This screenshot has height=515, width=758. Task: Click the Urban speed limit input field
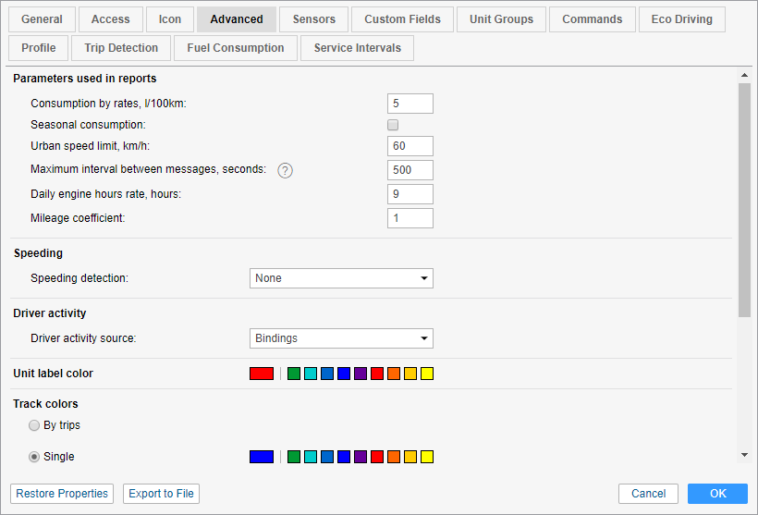(x=410, y=146)
